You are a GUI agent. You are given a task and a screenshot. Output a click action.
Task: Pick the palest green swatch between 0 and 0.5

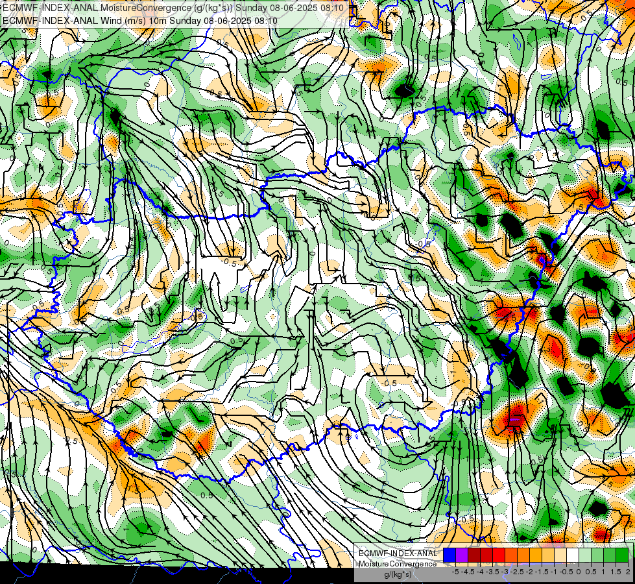[x=585, y=555]
